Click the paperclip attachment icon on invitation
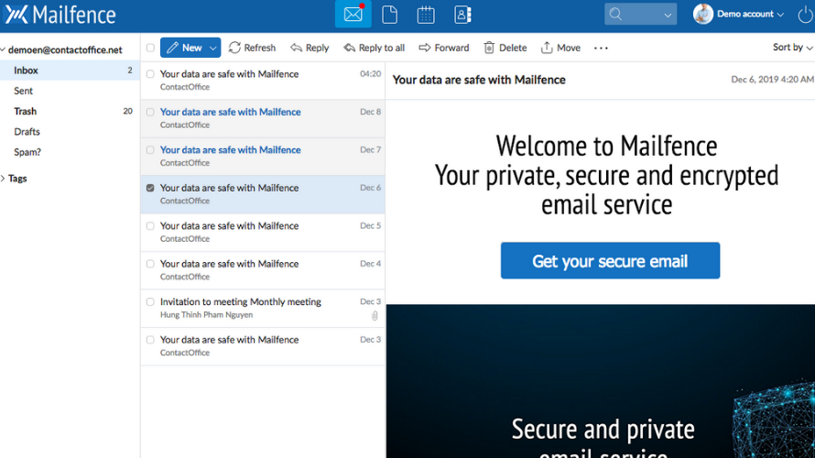This screenshot has height=458, width=815. point(375,315)
